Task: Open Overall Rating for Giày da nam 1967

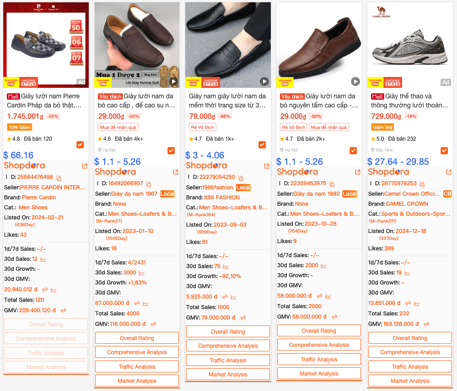Action: (137, 338)
